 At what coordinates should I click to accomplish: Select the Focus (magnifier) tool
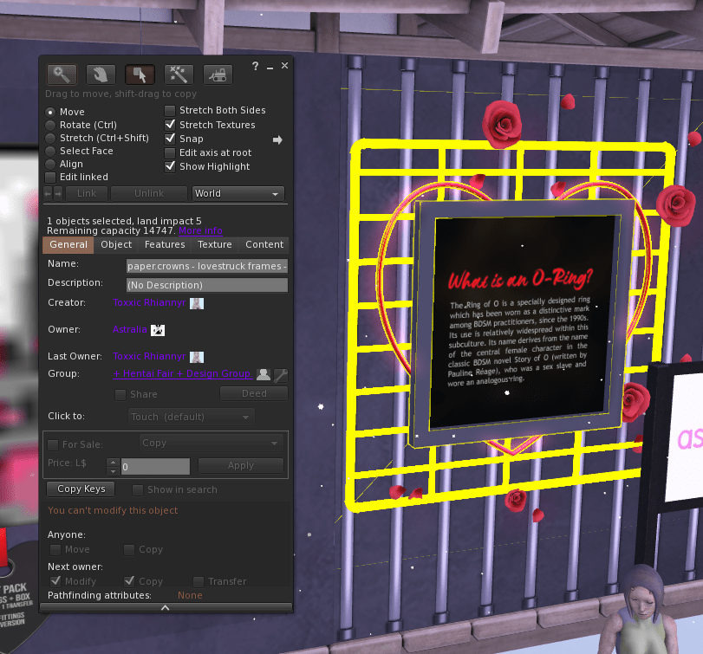pyautogui.click(x=62, y=74)
